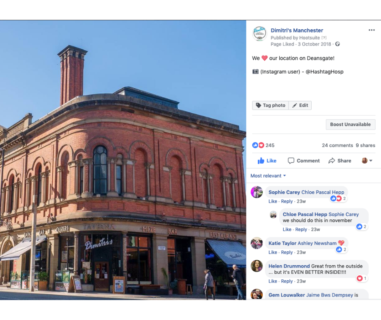Open Sophie Carey's avatar in comments
The height and width of the screenshot is (320, 381).
[x=257, y=192]
